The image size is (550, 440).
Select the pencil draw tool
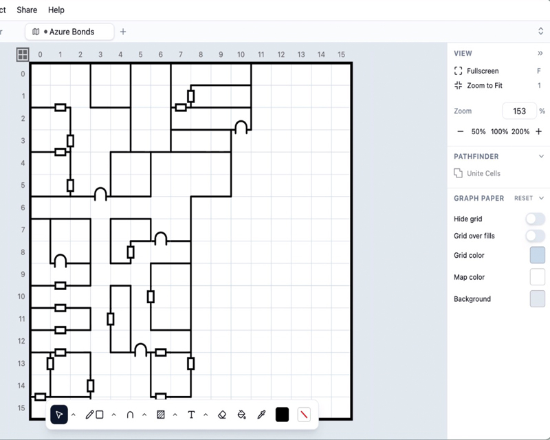(90, 415)
